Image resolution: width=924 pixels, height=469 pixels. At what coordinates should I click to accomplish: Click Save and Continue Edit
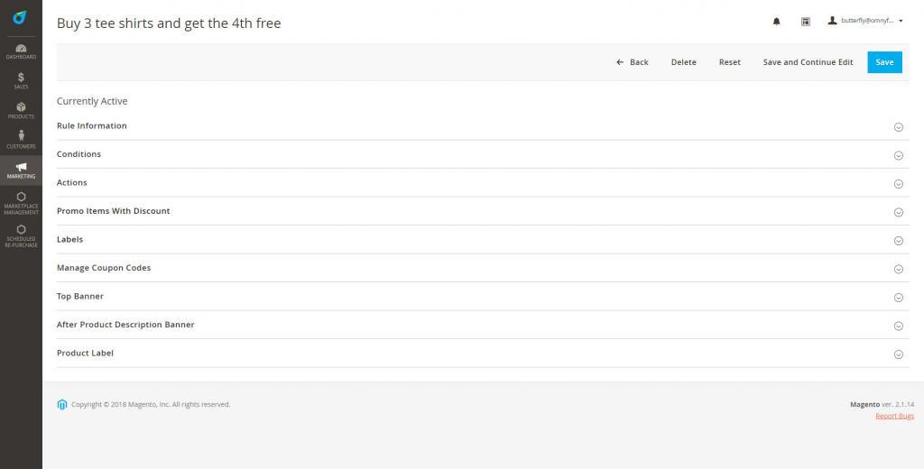(x=808, y=62)
